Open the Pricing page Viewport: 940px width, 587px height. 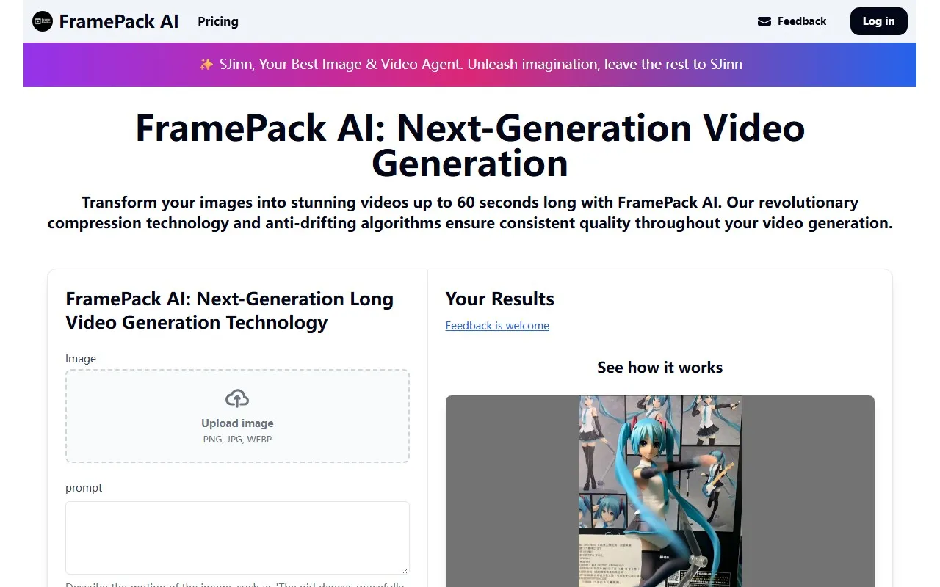pyautogui.click(x=218, y=21)
